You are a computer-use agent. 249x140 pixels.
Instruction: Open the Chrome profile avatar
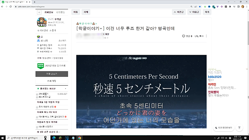pyautogui.click(x=242, y=7)
